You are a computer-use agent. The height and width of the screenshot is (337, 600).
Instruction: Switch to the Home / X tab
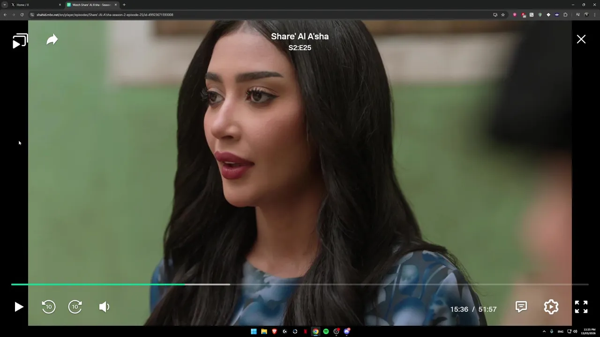(x=36, y=5)
